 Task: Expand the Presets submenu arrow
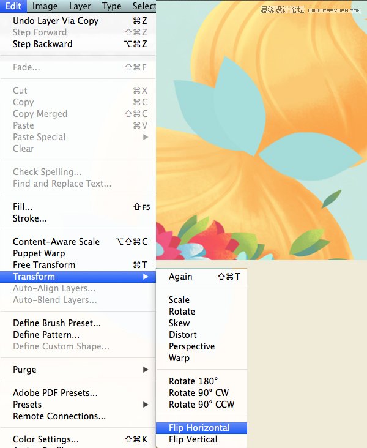coord(146,405)
